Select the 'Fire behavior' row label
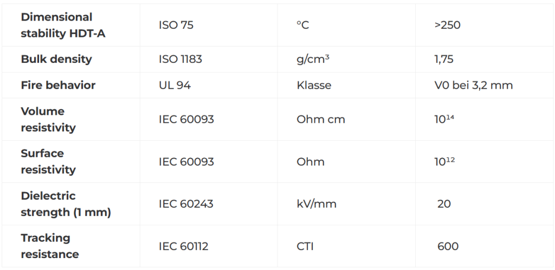The height and width of the screenshot is (270, 555). (x=58, y=85)
